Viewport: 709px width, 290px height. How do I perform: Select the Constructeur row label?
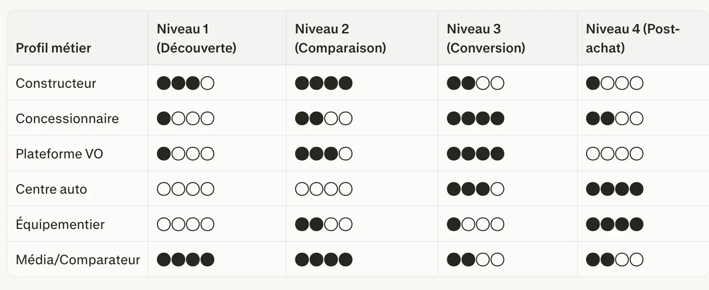tap(56, 83)
